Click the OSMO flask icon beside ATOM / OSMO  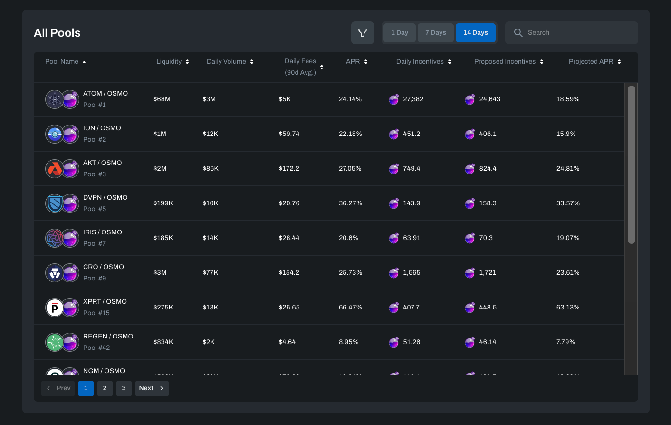[70, 99]
